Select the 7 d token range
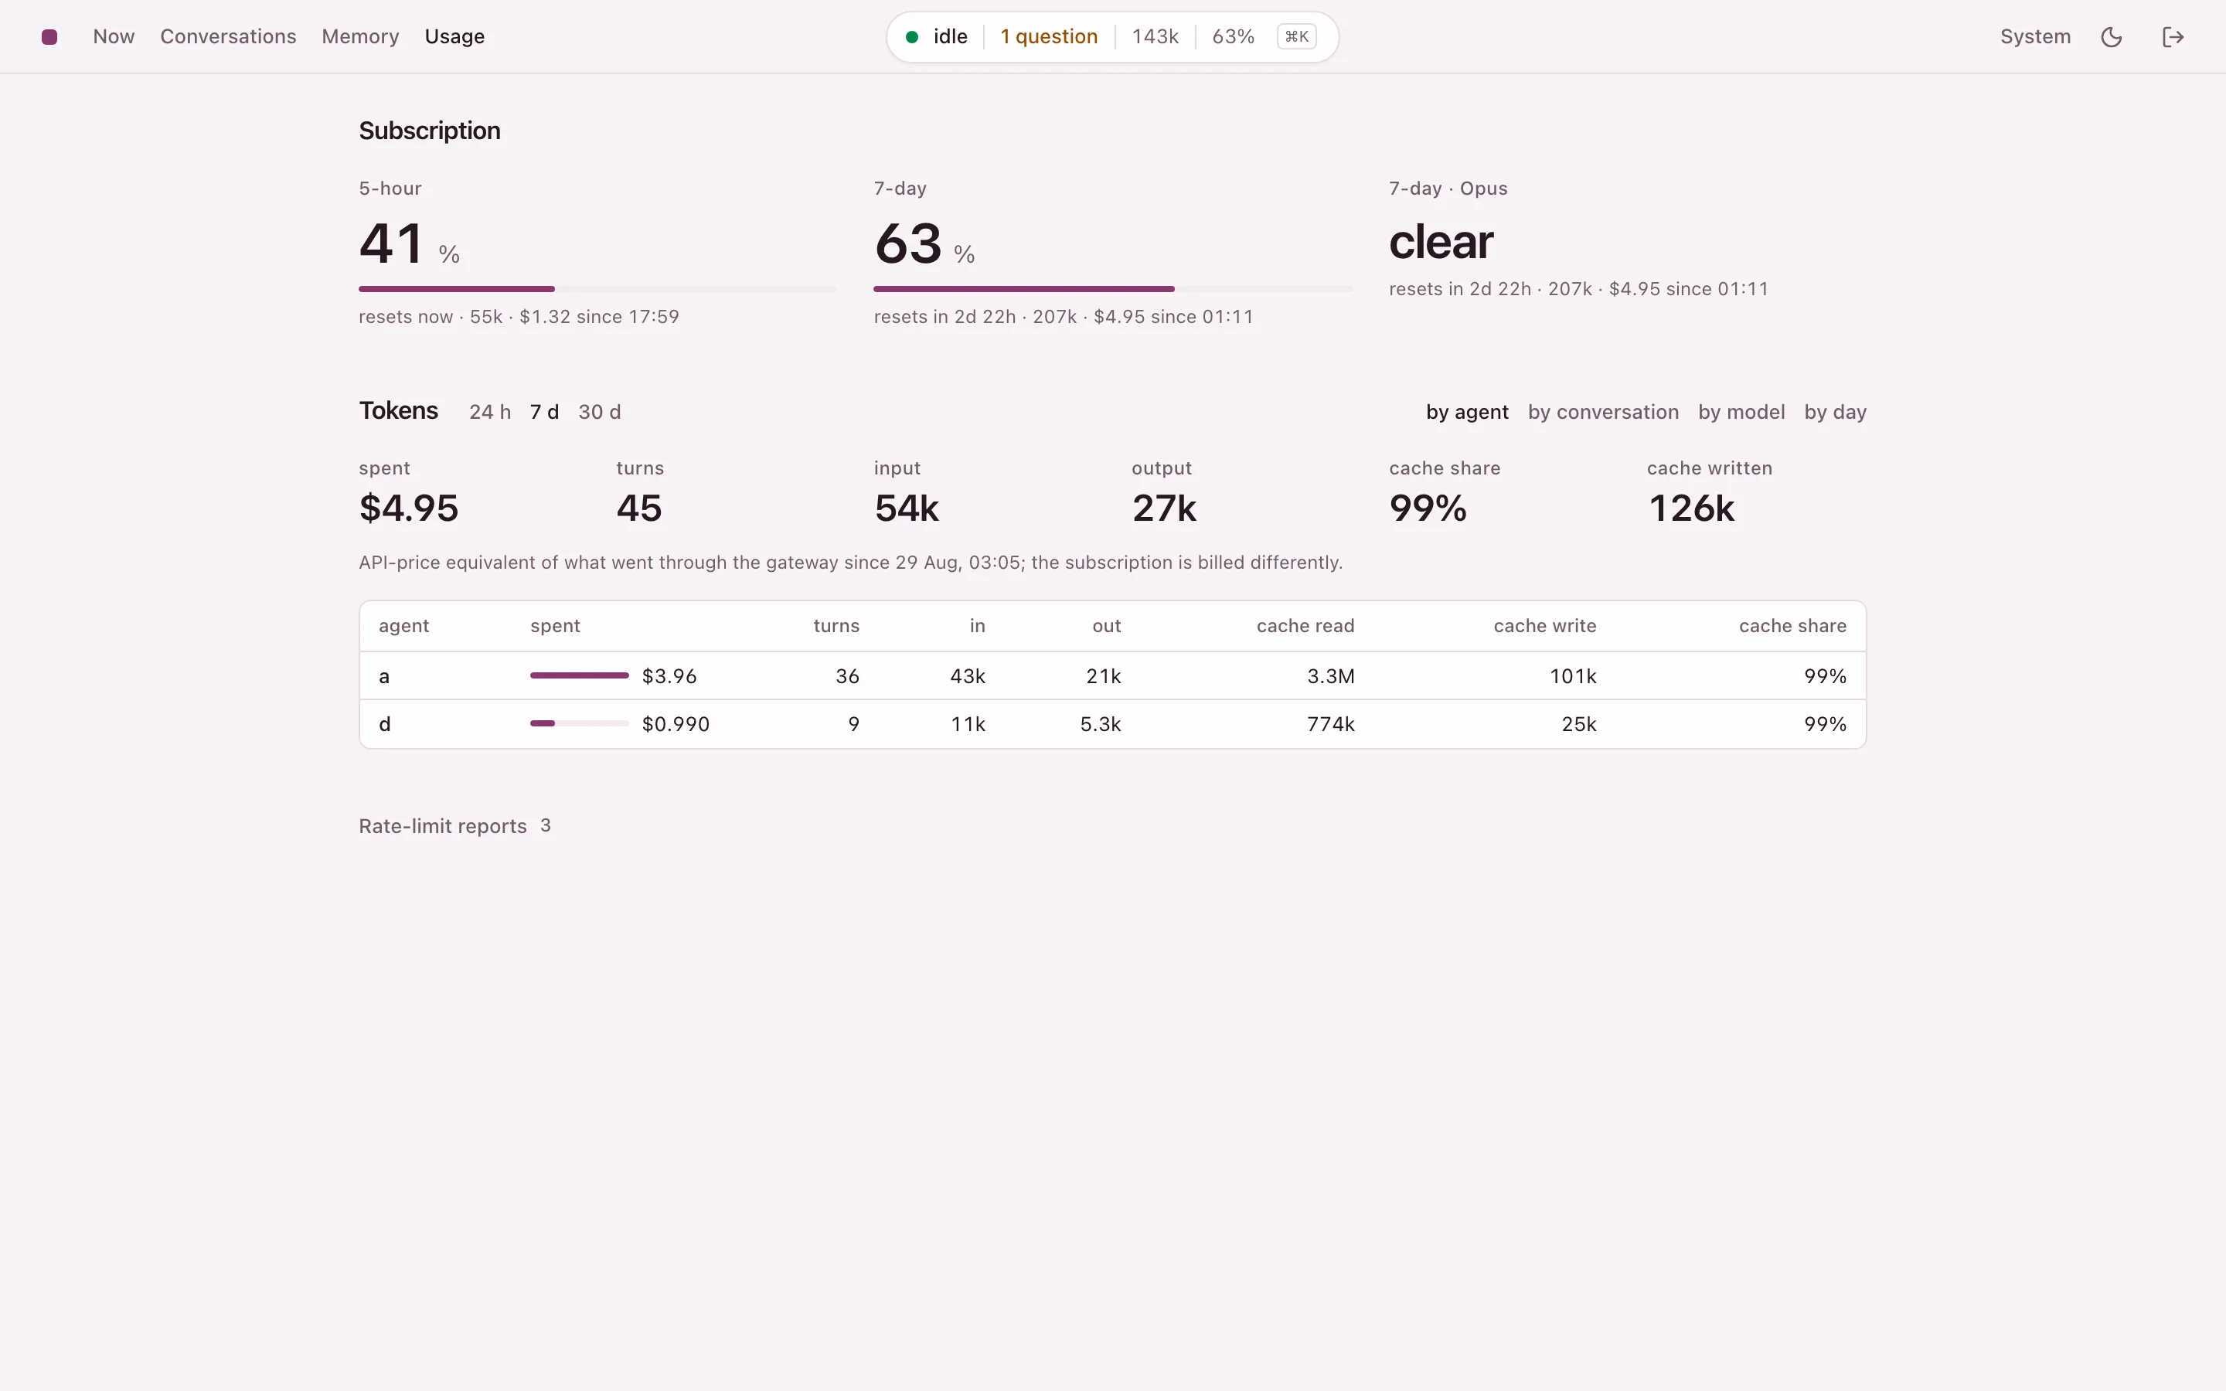 tap(545, 412)
